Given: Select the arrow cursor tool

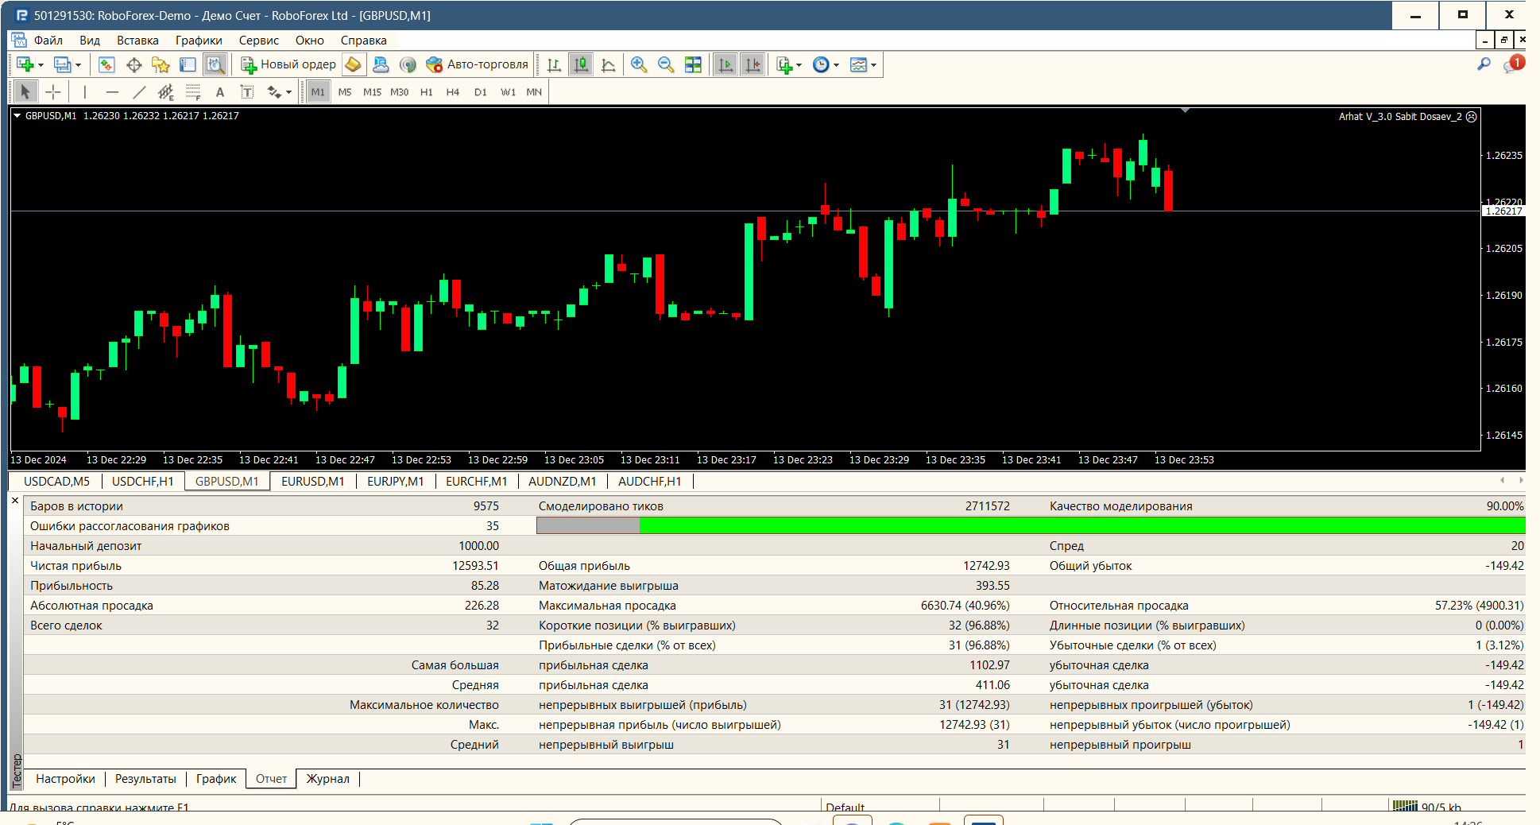Looking at the screenshot, I should pyautogui.click(x=25, y=92).
